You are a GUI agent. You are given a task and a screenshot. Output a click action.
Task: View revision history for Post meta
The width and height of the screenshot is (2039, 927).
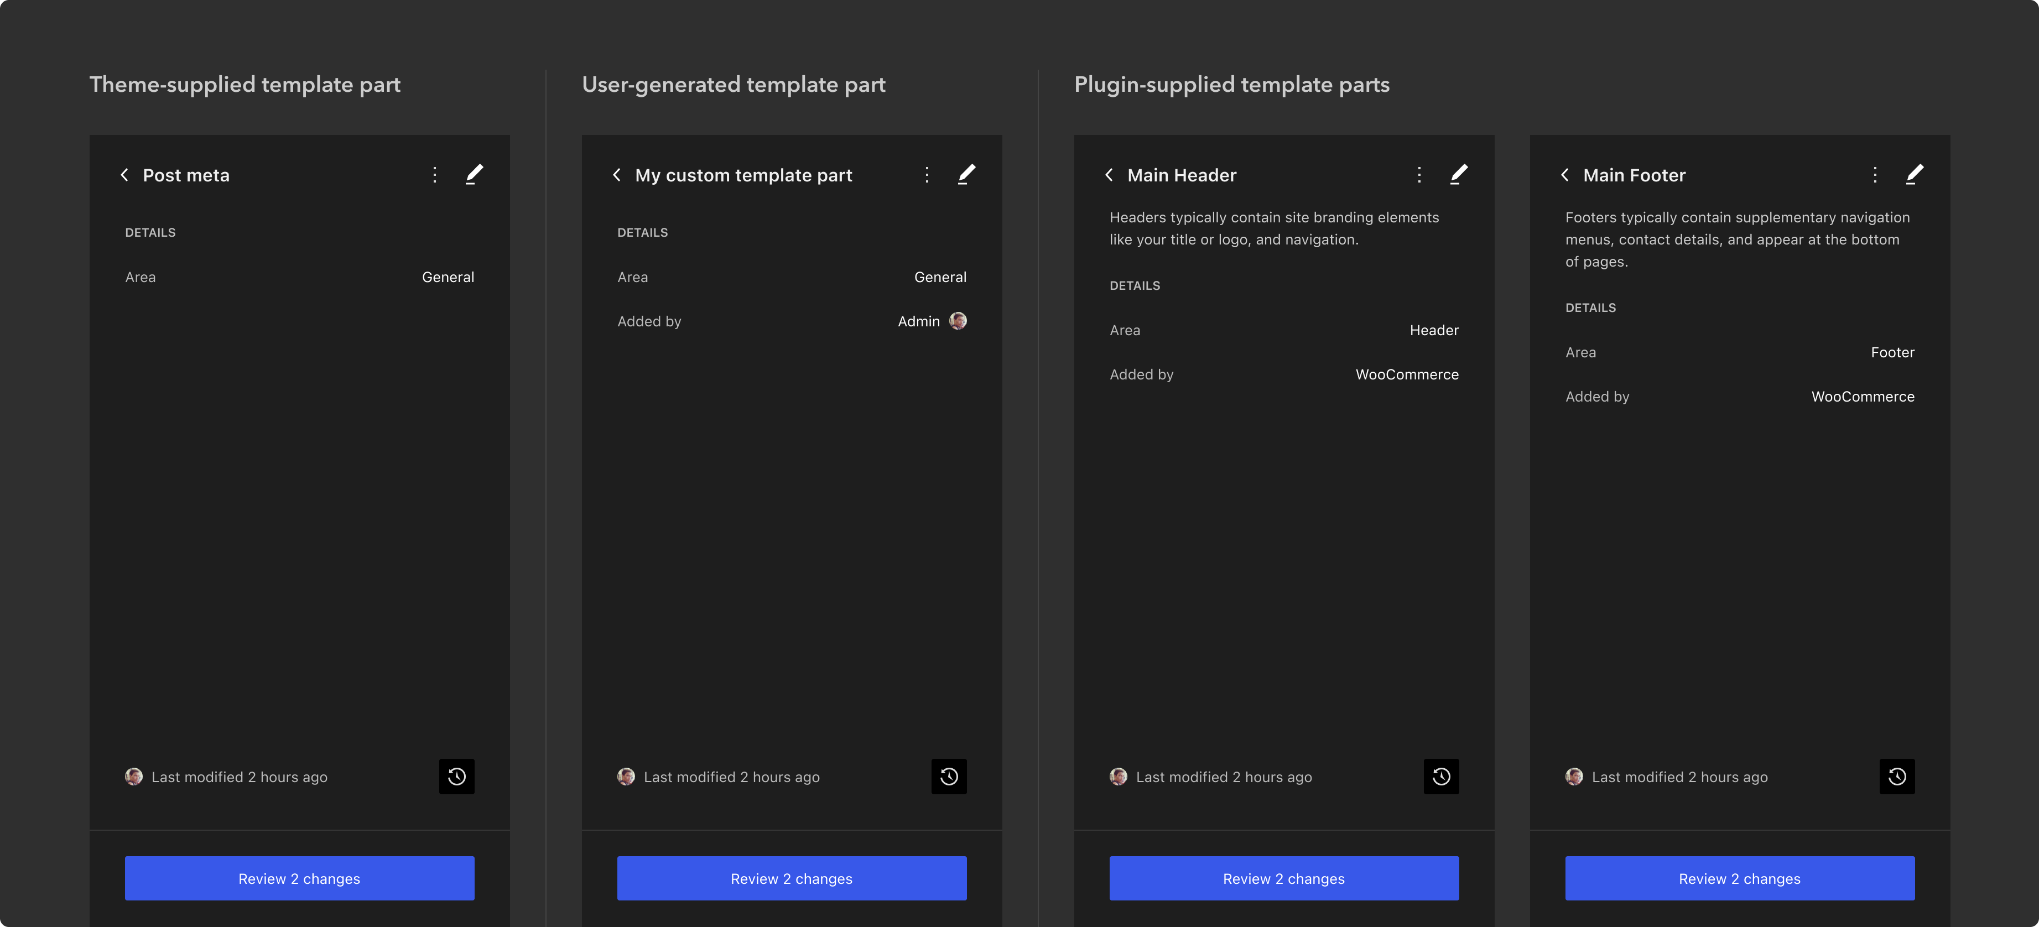coord(457,777)
